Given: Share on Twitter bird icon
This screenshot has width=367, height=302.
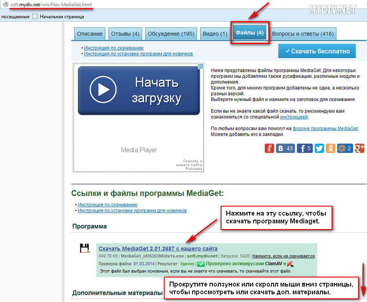Looking at the screenshot, I should point(319,148).
